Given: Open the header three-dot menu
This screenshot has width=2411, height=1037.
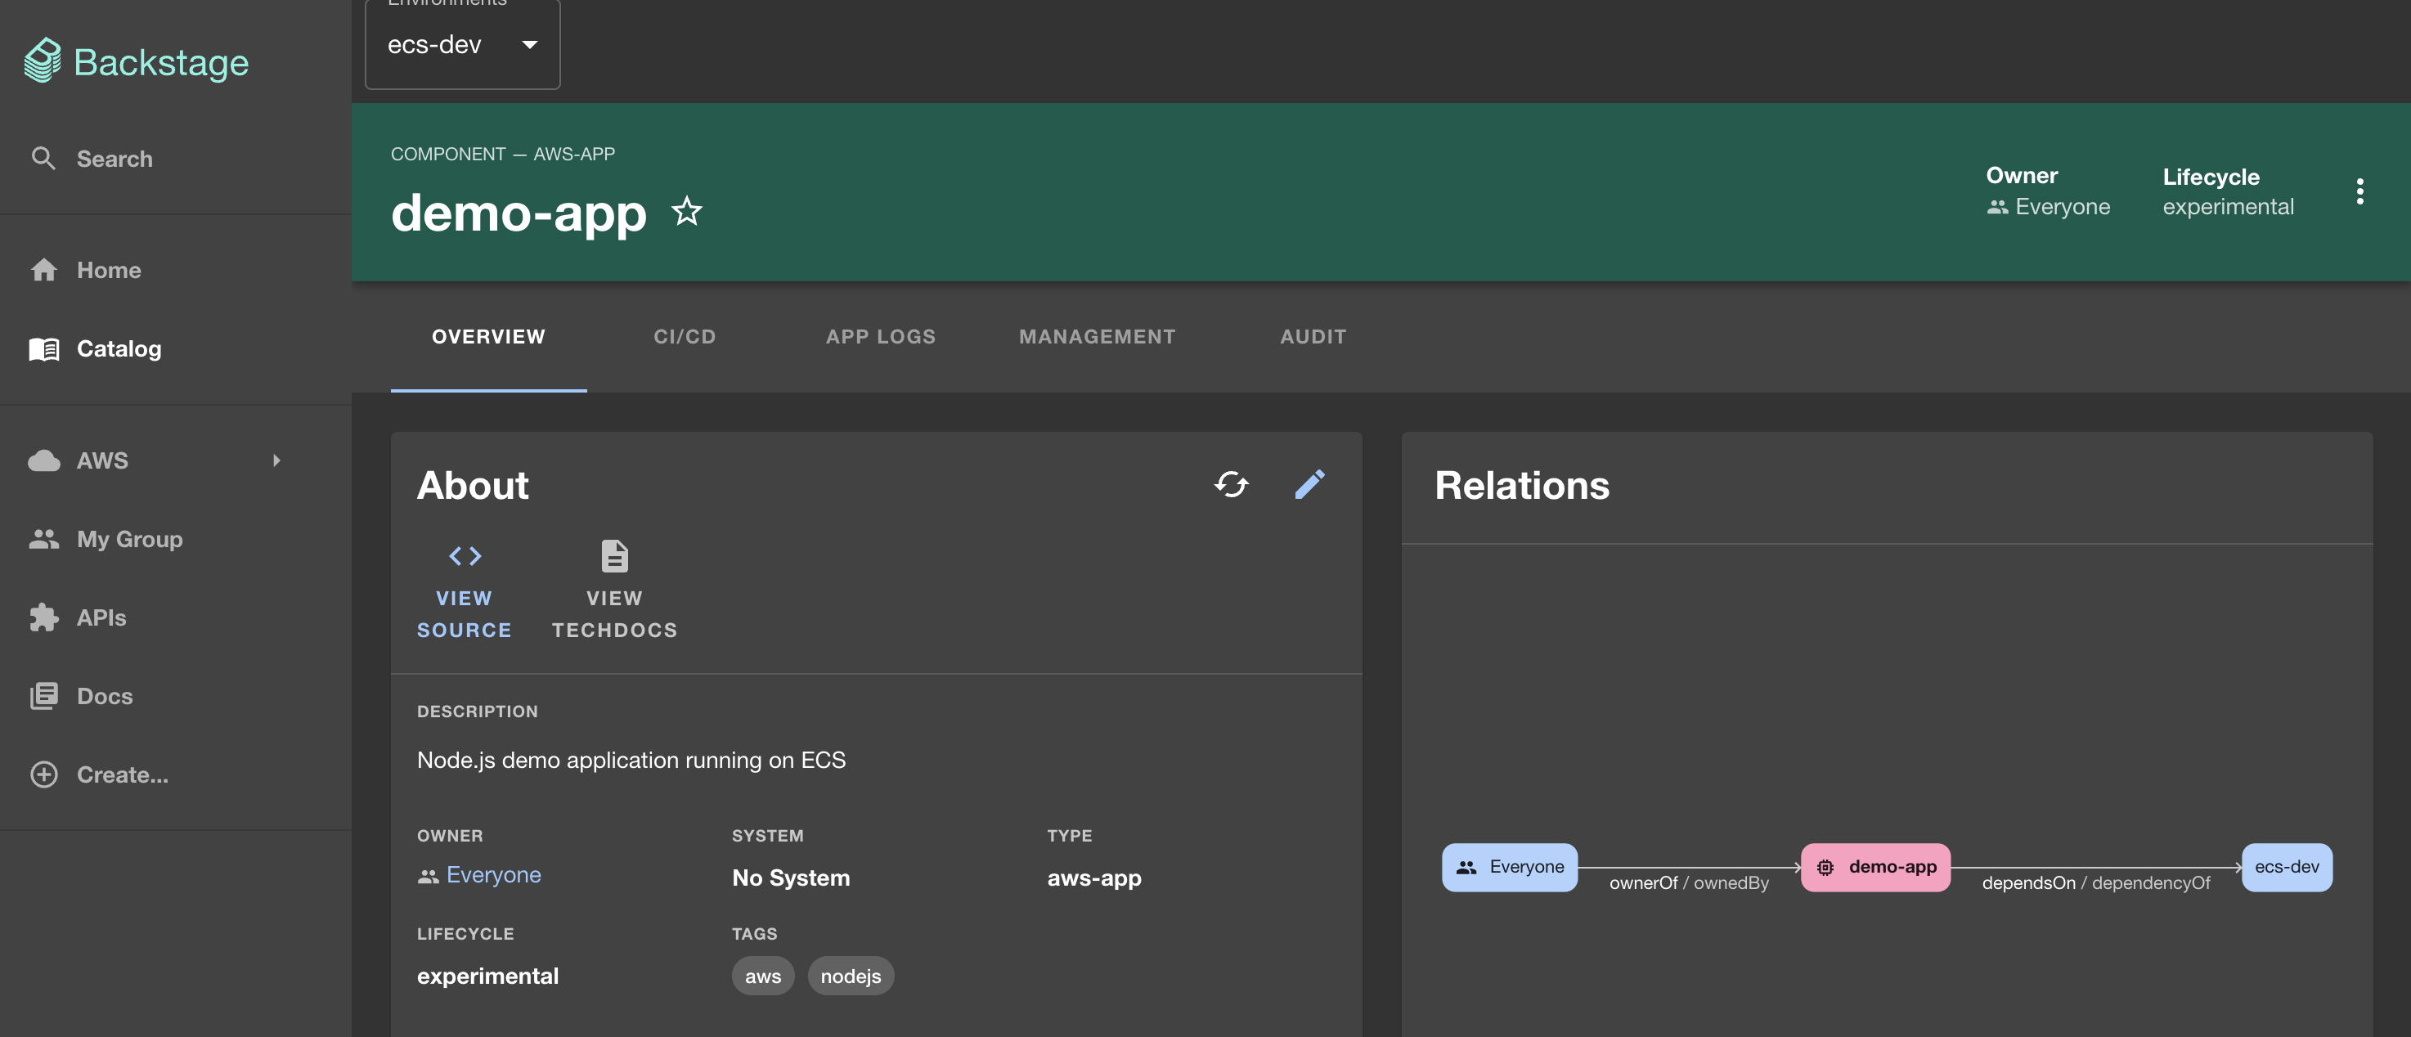Looking at the screenshot, I should (x=2359, y=191).
